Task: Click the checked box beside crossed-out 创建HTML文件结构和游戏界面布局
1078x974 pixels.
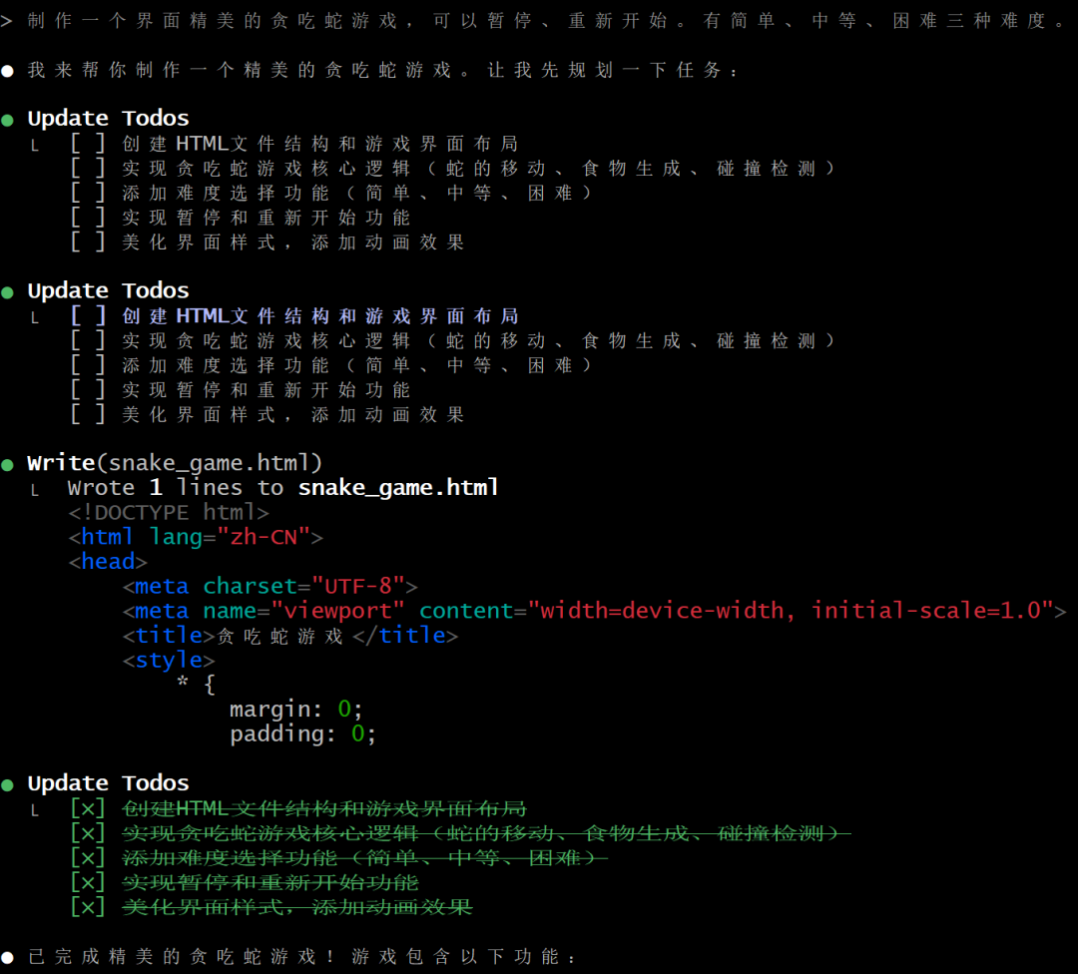Action: pyautogui.click(x=88, y=808)
